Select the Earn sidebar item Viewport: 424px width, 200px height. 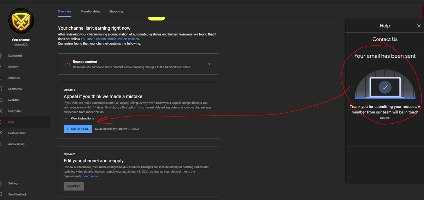11,122
